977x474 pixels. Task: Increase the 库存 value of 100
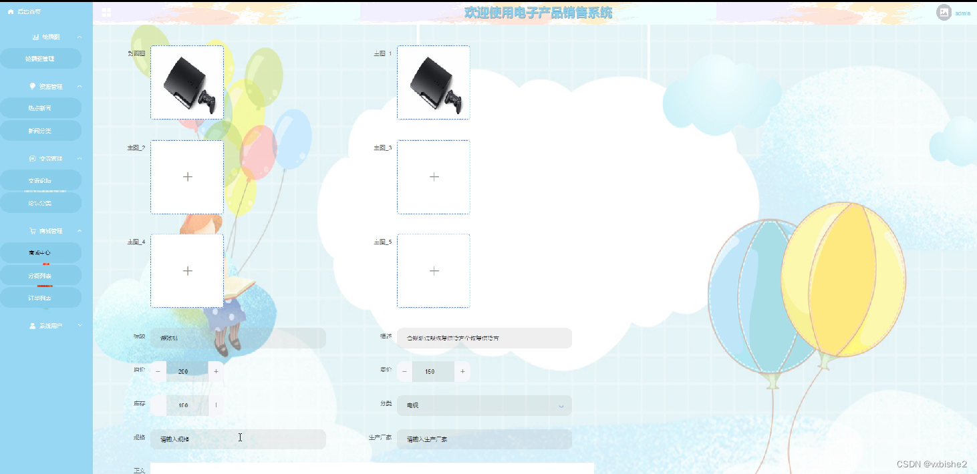(x=216, y=405)
